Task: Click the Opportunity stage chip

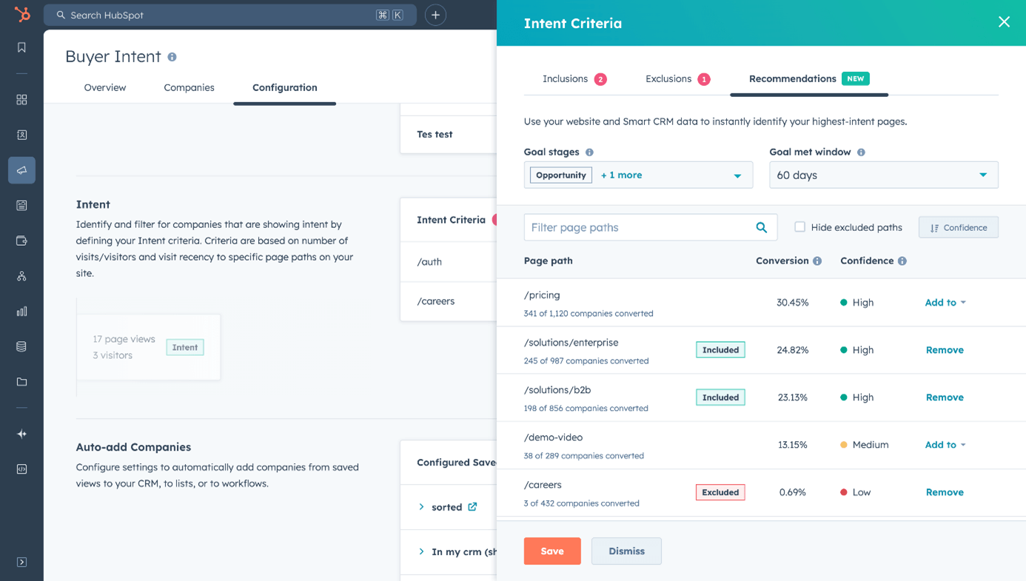Action: [x=561, y=175]
